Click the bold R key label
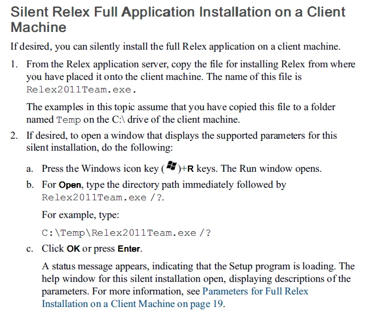381x319 pixels. pos(191,168)
